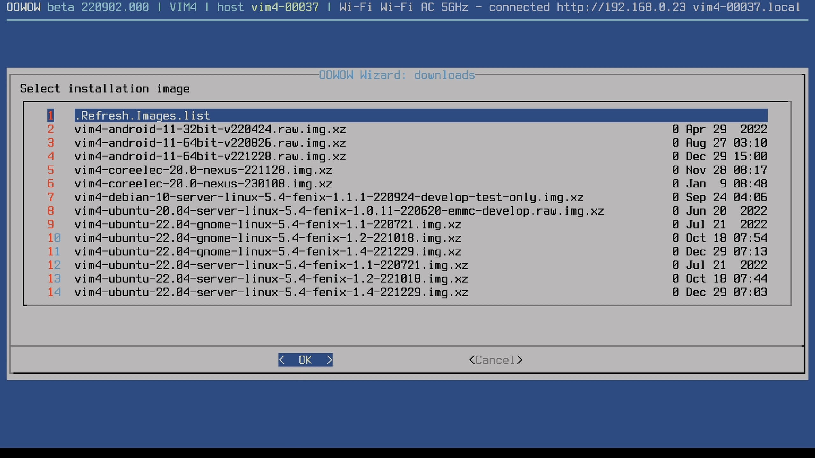Select ubuntu-22.04-server fenix-1.2-221018 image

271,279
